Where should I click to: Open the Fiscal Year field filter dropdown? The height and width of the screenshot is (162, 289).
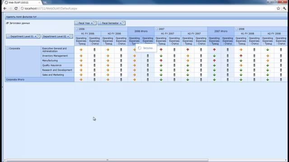point(95,23)
